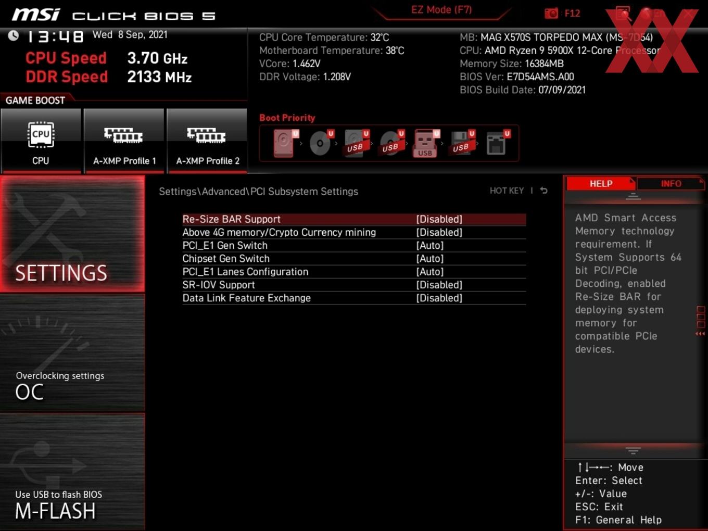Viewport: 708px width, 531px height.
Task: Click the 13:48 time display
Action: tap(55, 36)
